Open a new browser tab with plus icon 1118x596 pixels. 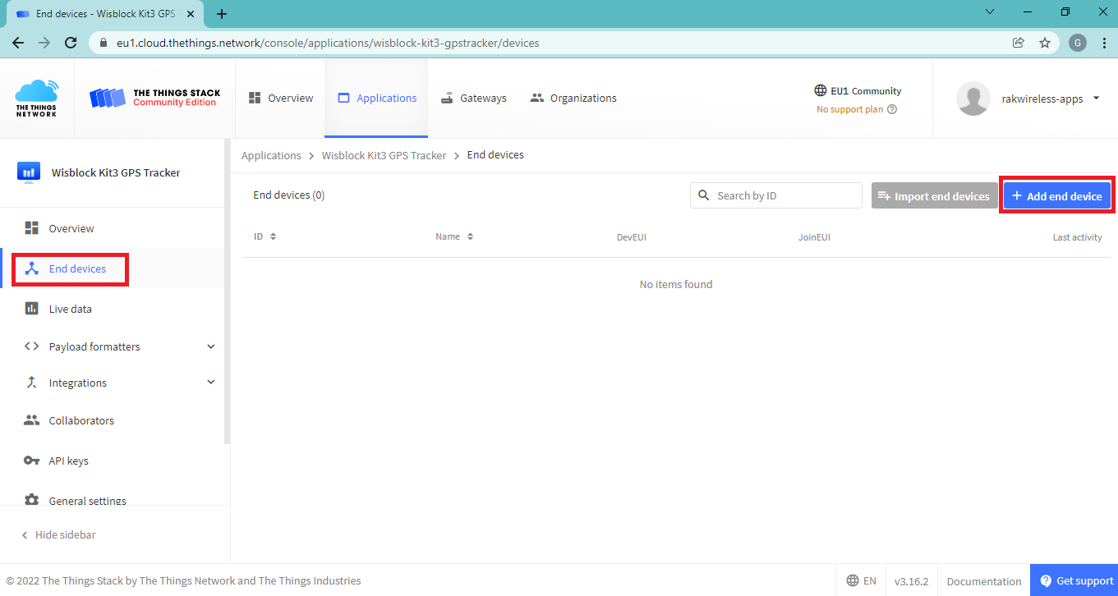tap(222, 14)
